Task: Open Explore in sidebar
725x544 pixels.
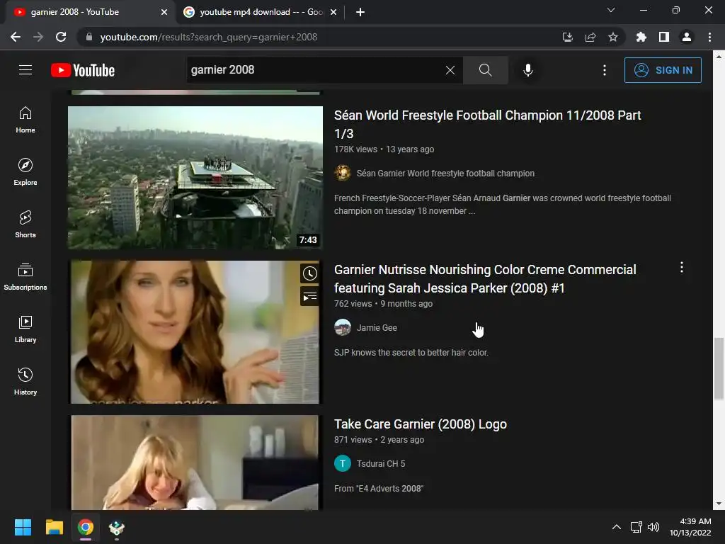Action: [25, 172]
